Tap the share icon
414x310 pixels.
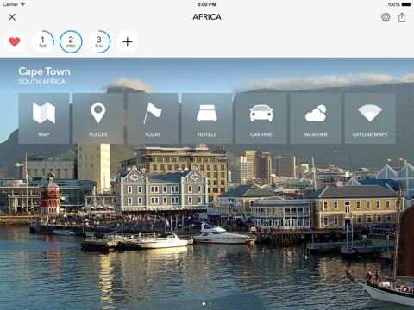pos(402,17)
